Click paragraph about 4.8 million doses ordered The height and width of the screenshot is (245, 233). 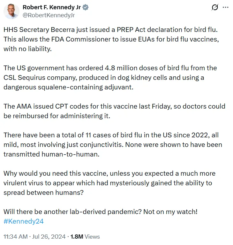110,78
